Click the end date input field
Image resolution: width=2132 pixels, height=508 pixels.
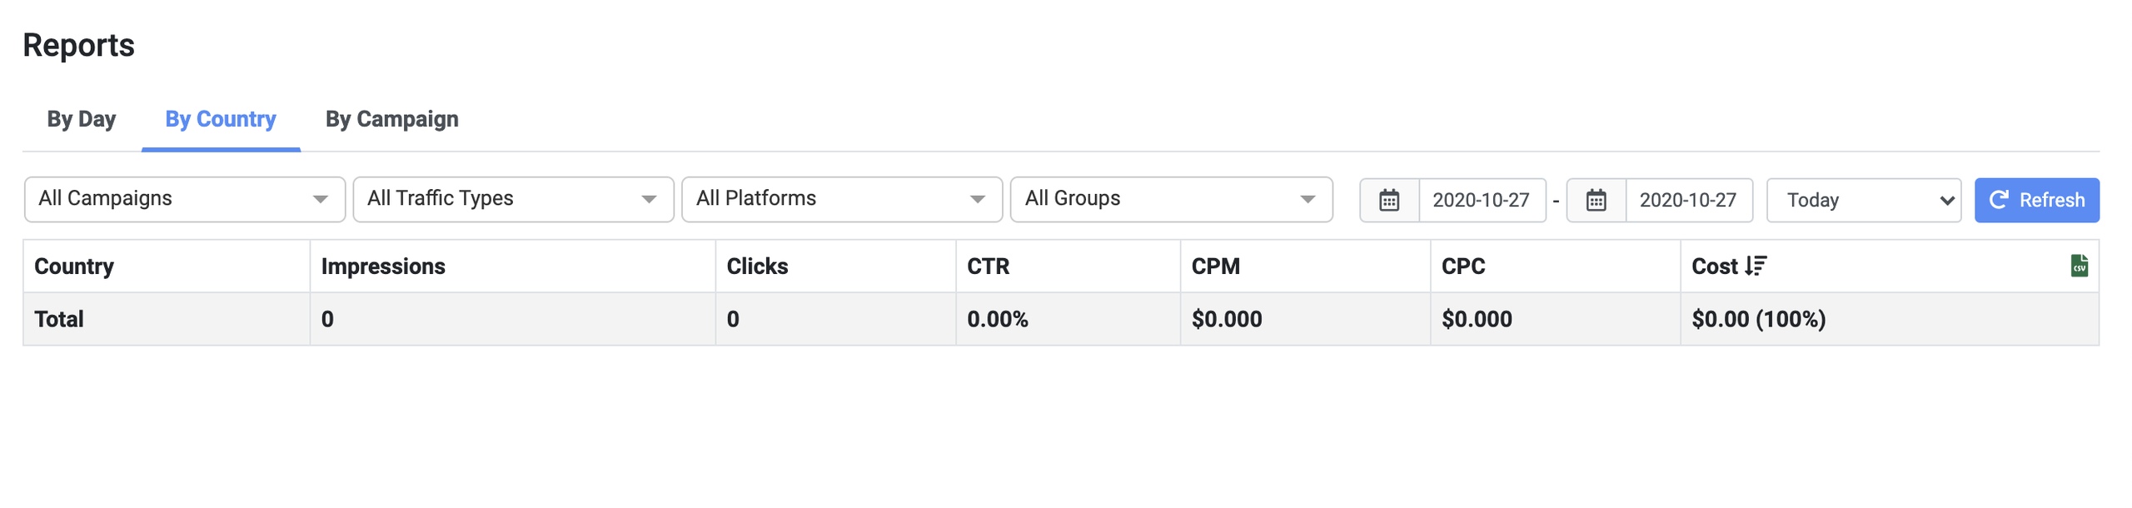point(1687,200)
